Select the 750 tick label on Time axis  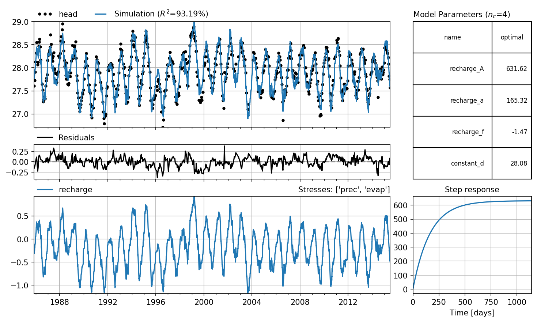(491, 302)
